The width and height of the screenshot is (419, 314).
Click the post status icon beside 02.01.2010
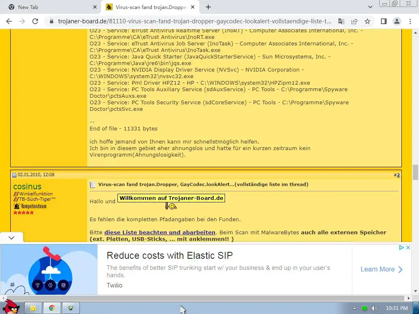pyautogui.click(x=14, y=175)
